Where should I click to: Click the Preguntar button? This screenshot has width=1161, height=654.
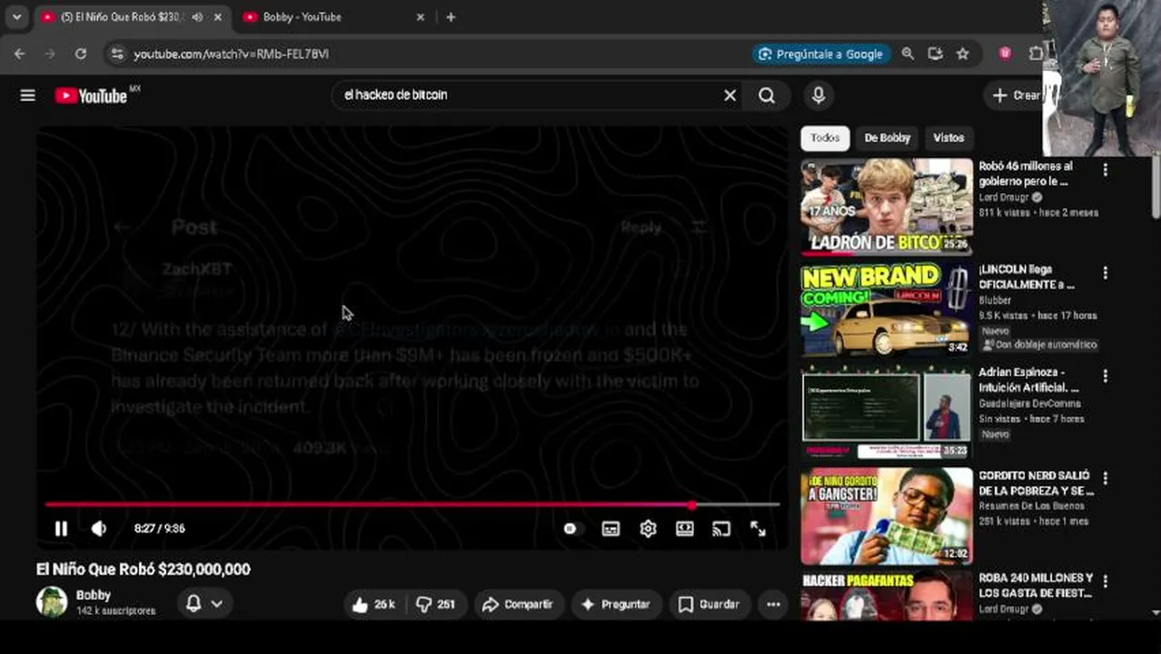[x=615, y=604]
